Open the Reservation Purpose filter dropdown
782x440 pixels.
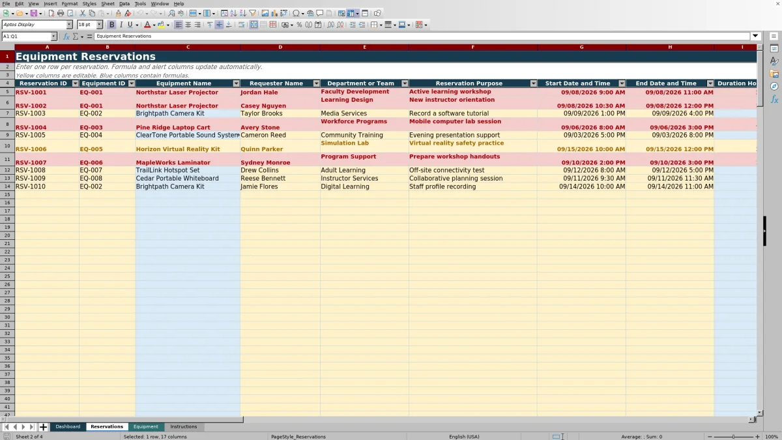pos(533,83)
